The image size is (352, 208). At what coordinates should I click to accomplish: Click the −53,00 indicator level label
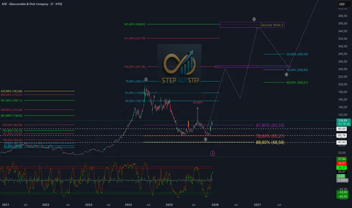pyautogui.click(x=342, y=192)
